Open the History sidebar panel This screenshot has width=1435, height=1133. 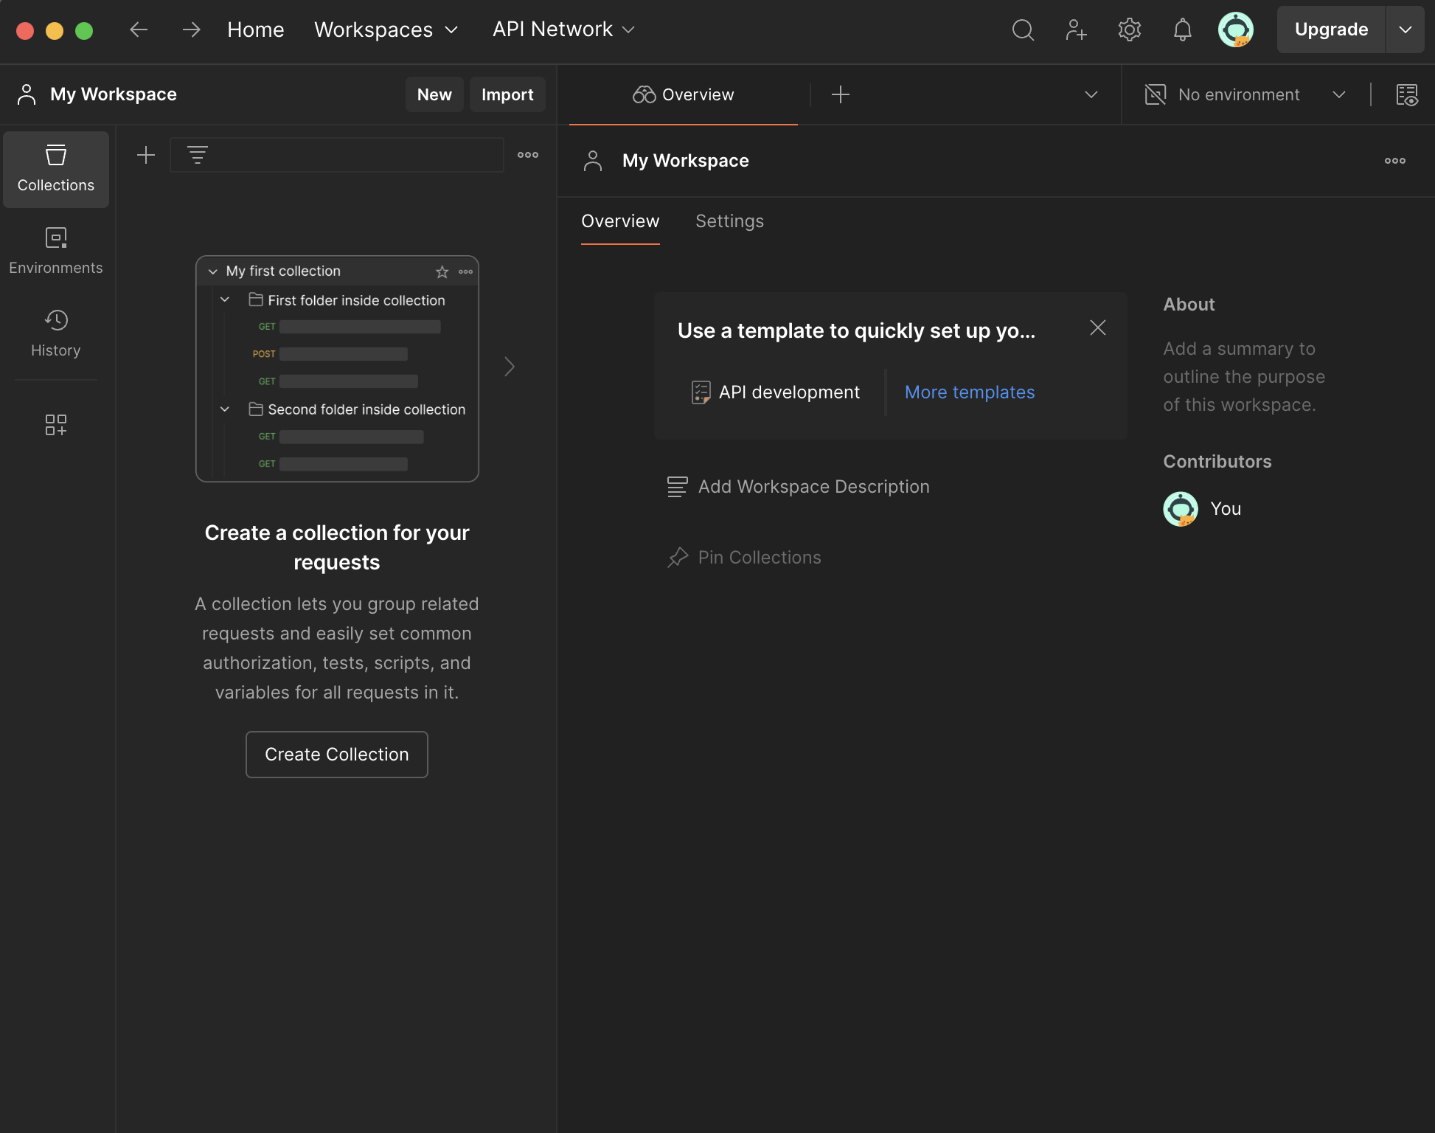coord(56,334)
